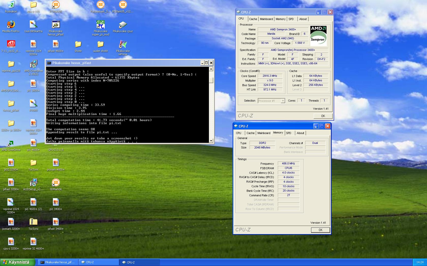427x266 pixels.
Task: Minimize the upper CPU-Z window
Action: [318, 12]
